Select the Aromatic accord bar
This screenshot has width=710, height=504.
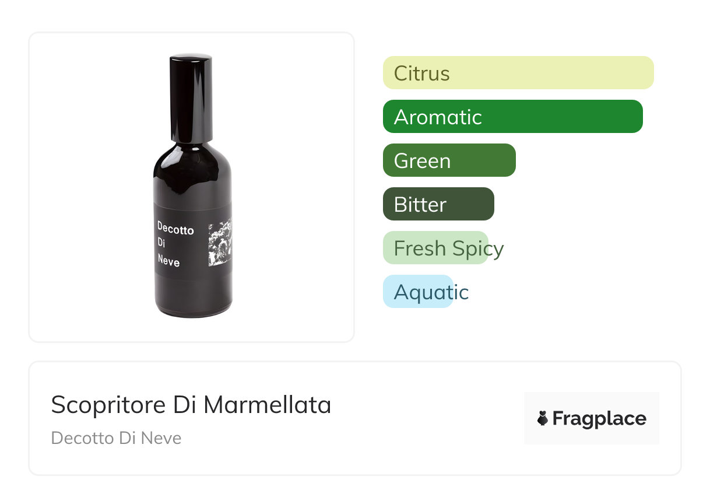(x=512, y=117)
